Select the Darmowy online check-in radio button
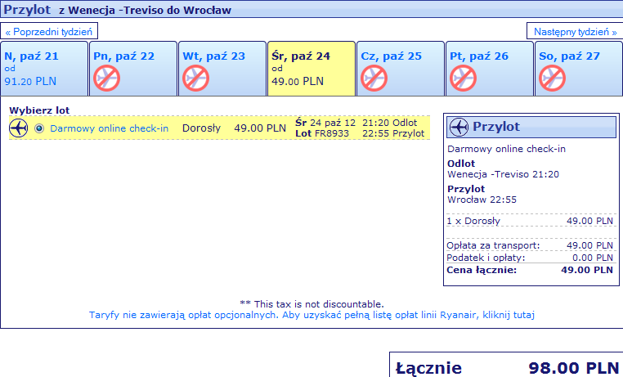Screen dimensions: 623x377 coord(39,128)
